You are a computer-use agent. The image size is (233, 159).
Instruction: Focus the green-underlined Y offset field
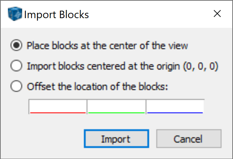click(116, 106)
